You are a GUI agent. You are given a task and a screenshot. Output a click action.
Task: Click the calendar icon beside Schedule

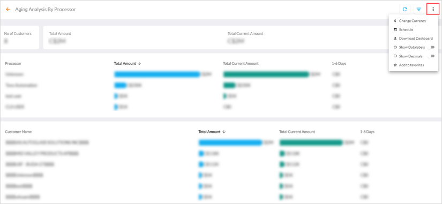coord(395,29)
